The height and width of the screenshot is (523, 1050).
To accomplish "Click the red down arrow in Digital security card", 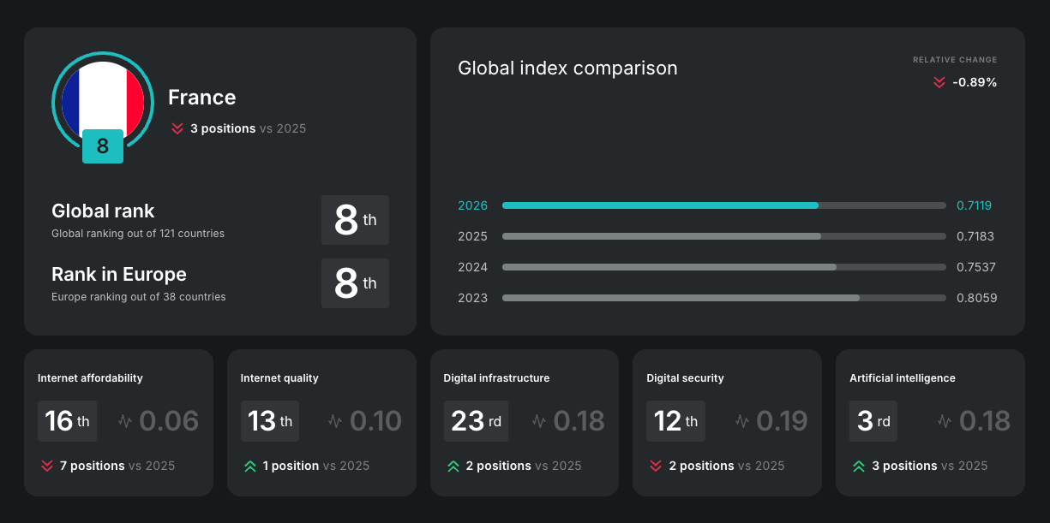I will (656, 466).
